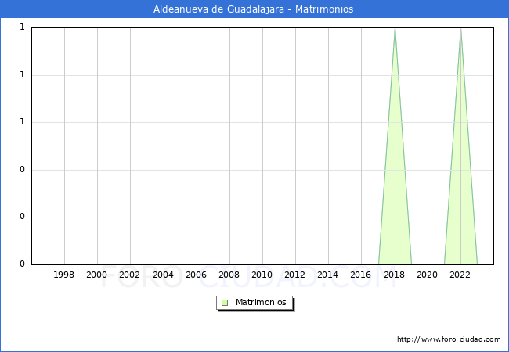The image size is (509, 352).
Task: Click the 2002 x-axis label
Action: (x=129, y=275)
